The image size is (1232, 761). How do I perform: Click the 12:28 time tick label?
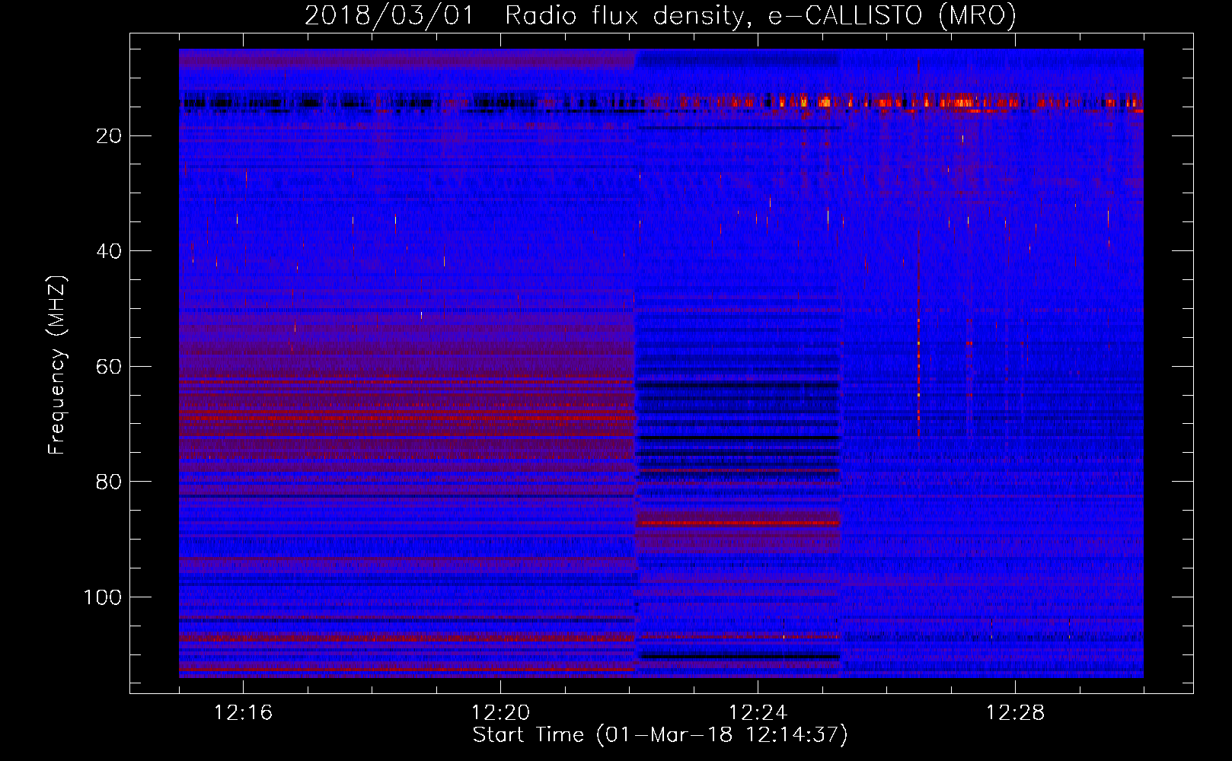coord(1015,713)
